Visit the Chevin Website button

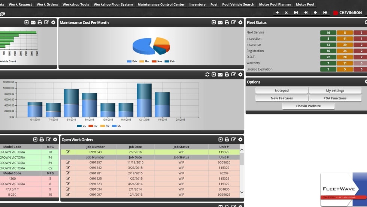pos(308,106)
